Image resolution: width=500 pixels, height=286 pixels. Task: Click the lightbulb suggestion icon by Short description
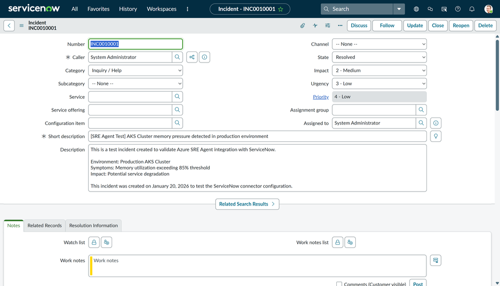[x=435, y=136]
